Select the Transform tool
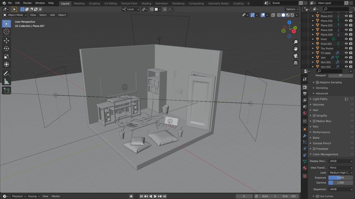The height and width of the screenshot is (199, 355). tap(7, 64)
